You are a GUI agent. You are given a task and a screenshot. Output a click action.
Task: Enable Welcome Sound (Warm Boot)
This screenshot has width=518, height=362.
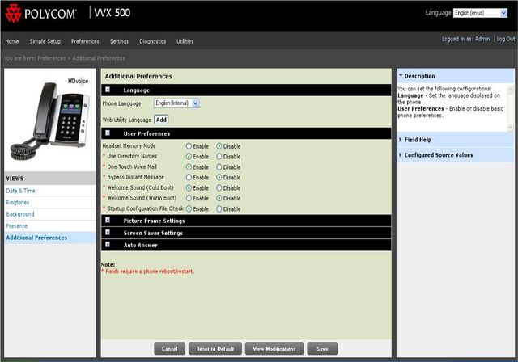coord(189,198)
